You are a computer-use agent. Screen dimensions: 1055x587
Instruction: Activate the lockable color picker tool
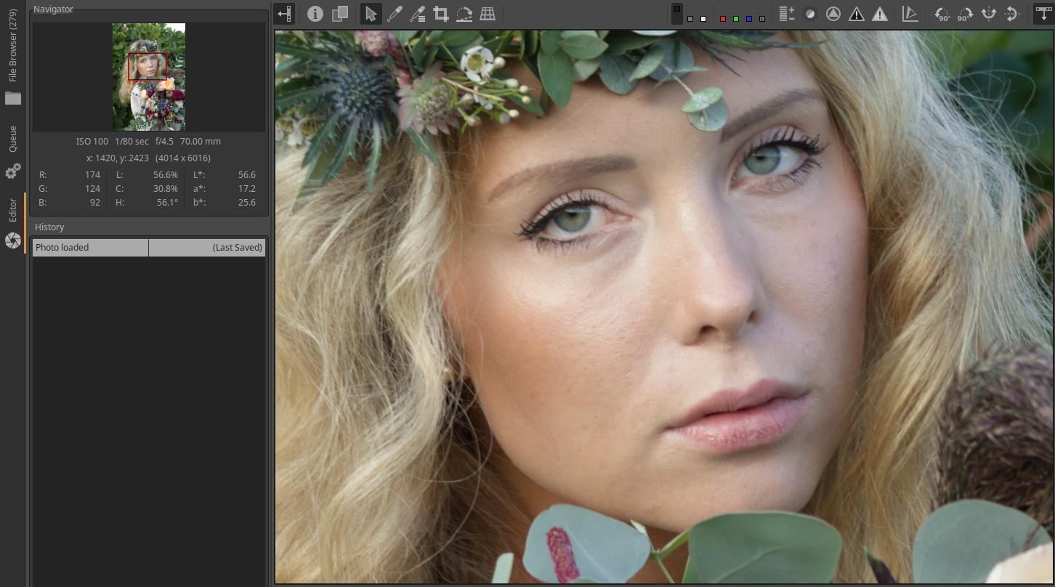[417, 14]
